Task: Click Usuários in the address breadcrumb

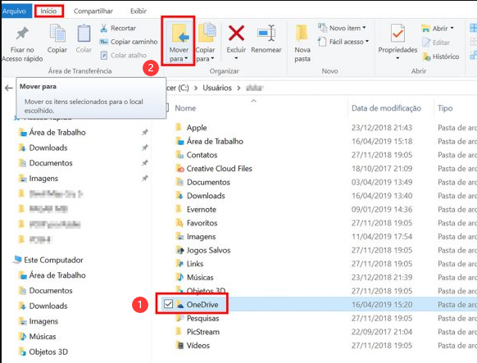Action: click(x=217, y=88)
